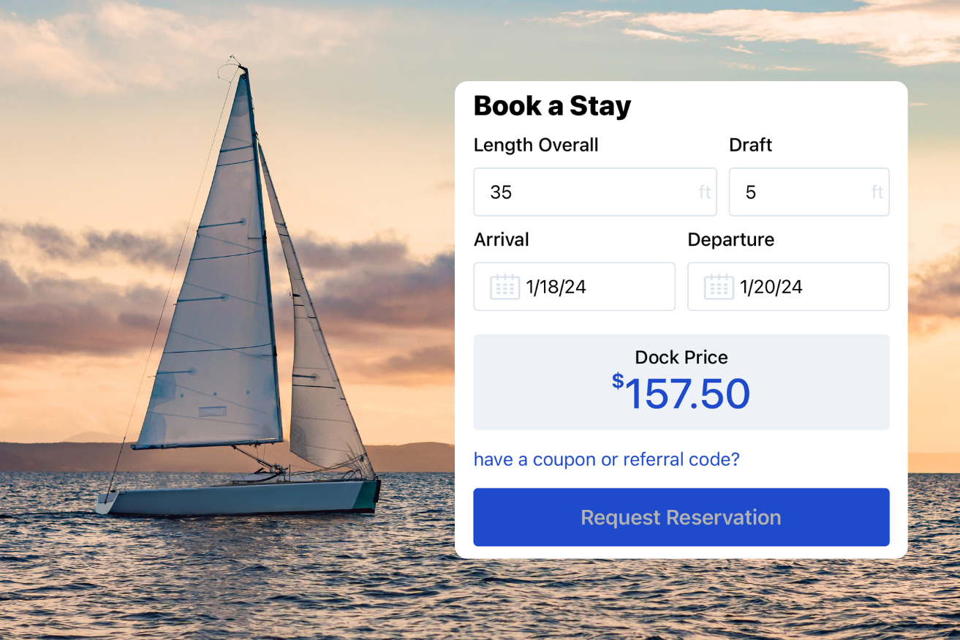This screenshot has height=640, width=960.
Task: Click the Arrival calendar icon
Action: (x=504, y=287)
